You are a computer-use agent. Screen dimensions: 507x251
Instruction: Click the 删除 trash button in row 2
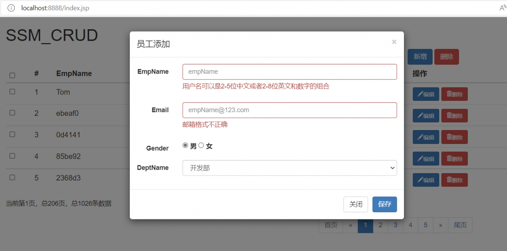point(454,116)
